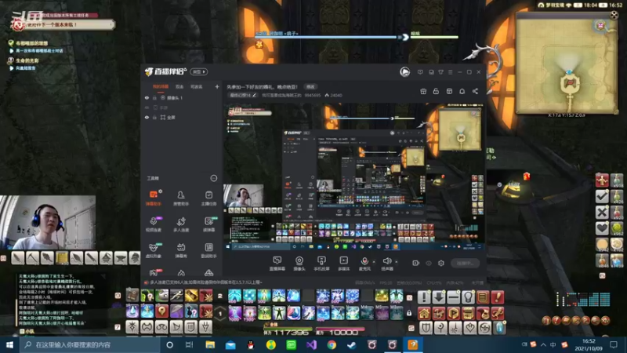Show hidden system tray icons

pos(543,344)
